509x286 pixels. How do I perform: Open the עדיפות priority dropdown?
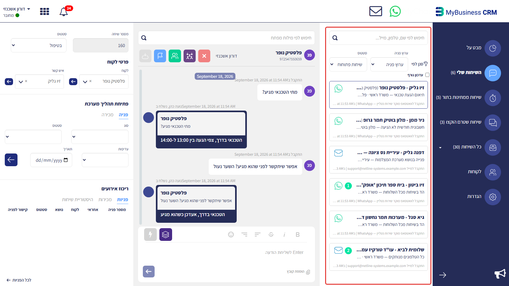105,160
